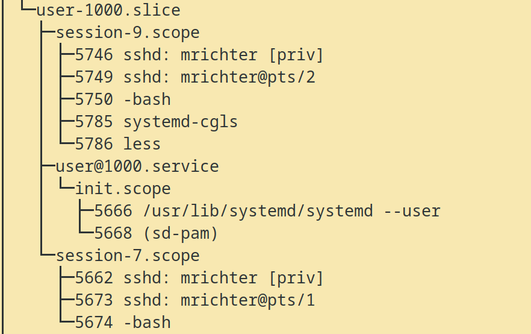Viewport: 531px width, 334px height.
Task: Click the PID number 5668
Action: pyautogui.click(x=113, y=233)
